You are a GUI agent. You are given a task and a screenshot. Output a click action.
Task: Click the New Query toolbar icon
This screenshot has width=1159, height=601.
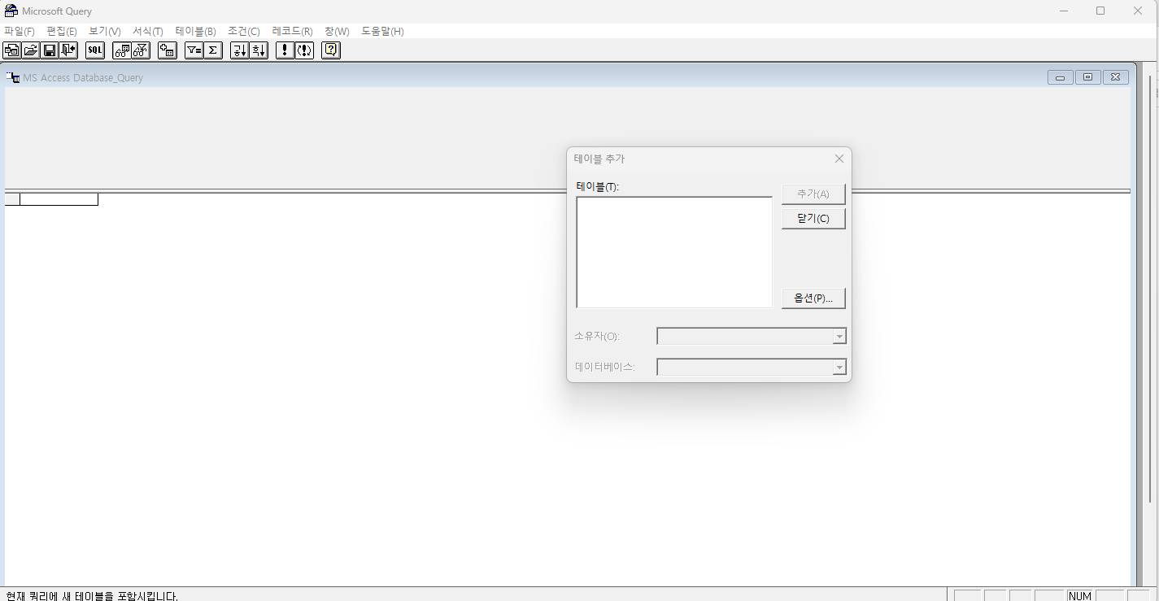12,50
